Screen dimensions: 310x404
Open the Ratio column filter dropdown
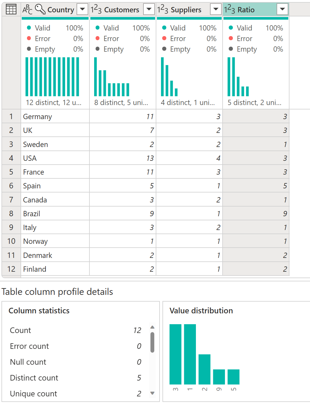pyautogui.click(x=282, y=9)
